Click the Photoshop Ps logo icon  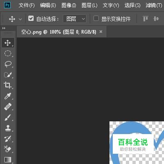click(x=7, y=5)
